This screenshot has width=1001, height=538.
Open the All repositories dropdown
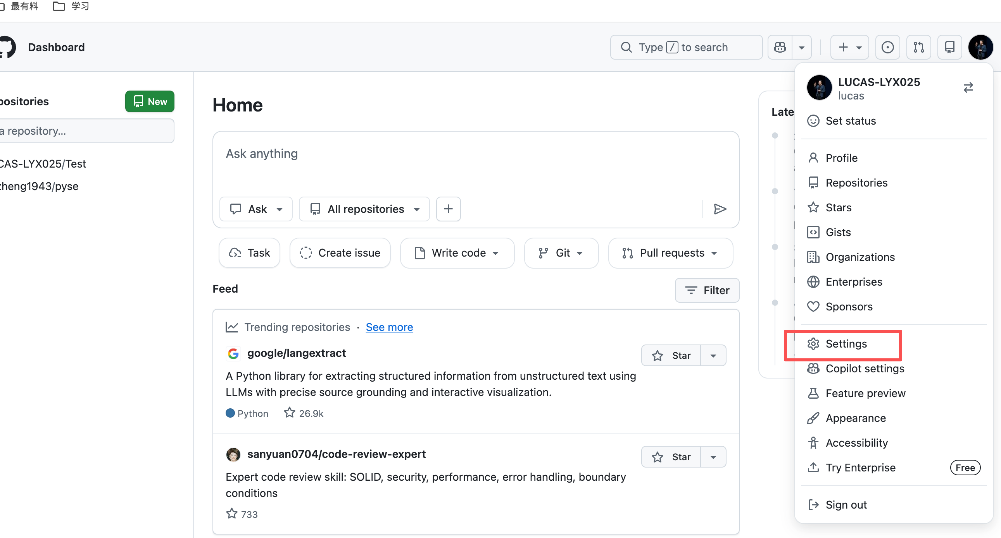coord(364,209)
